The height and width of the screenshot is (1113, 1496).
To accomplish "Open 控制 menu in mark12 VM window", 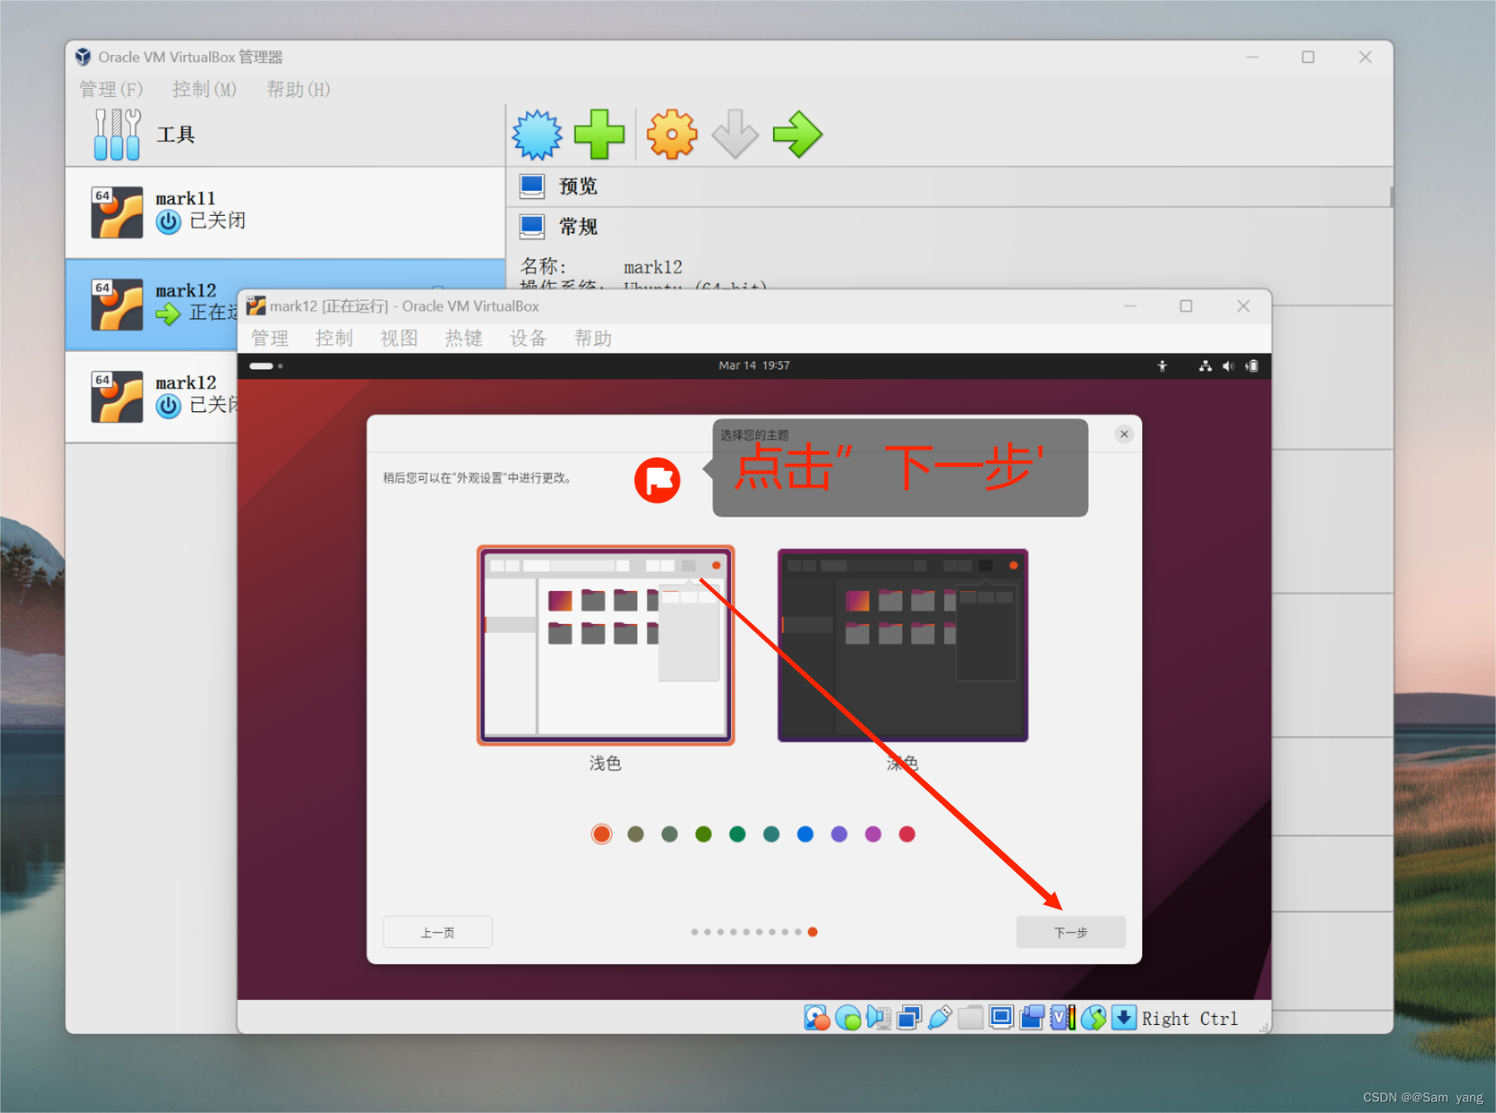I will pyautogui.click(x=334, y=338).
